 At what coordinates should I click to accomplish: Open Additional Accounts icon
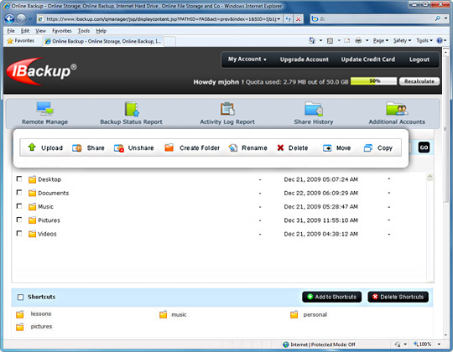coord(397,108)
